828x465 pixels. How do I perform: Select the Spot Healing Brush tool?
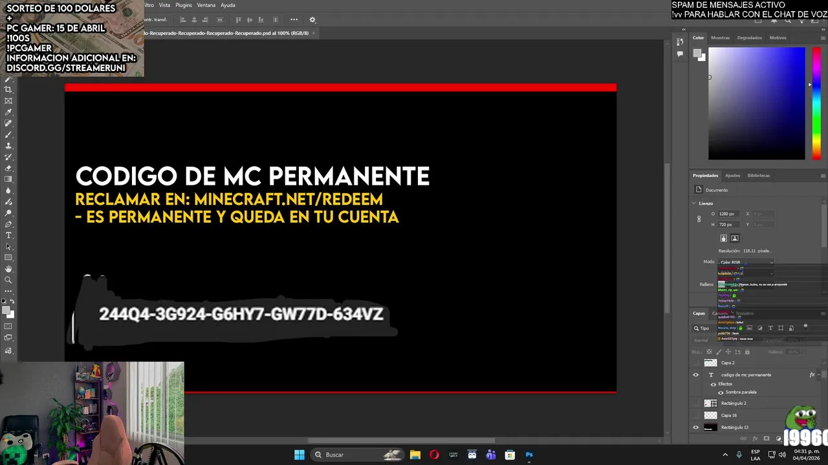point(8,123)
